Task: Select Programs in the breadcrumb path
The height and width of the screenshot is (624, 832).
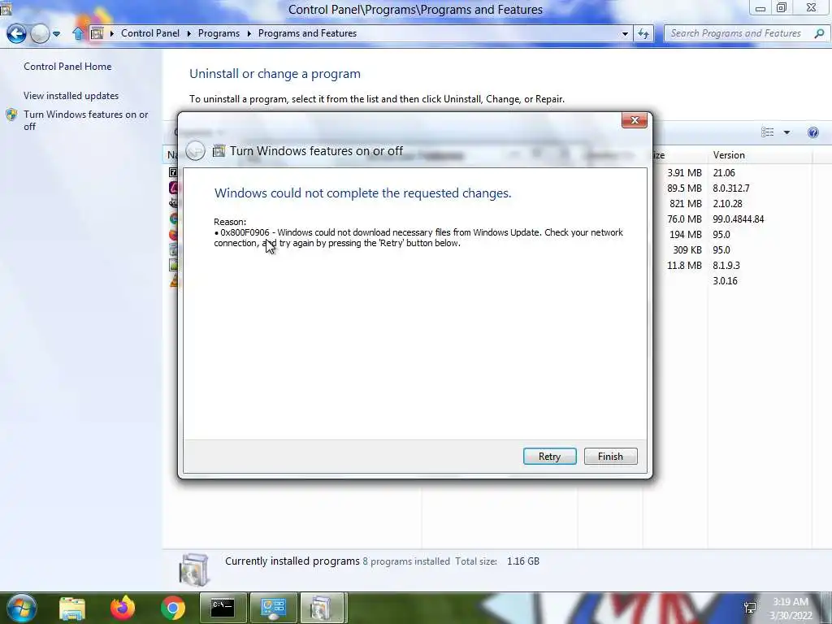Action: (219, 32)
